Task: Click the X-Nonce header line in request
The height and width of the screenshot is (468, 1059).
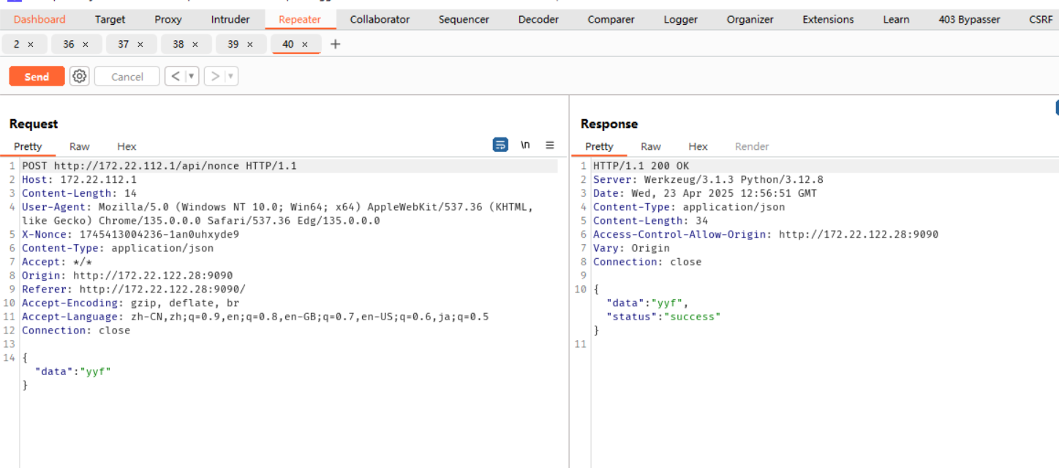Action: (x=130, y=235)
